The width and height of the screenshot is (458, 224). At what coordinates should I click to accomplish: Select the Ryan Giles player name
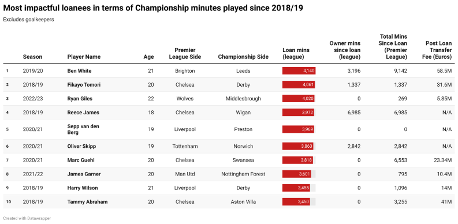coord(80,99)
